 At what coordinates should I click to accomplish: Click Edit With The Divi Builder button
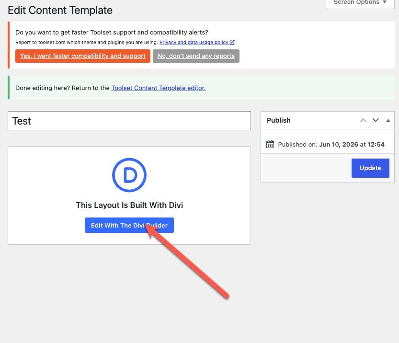point(129,225)
